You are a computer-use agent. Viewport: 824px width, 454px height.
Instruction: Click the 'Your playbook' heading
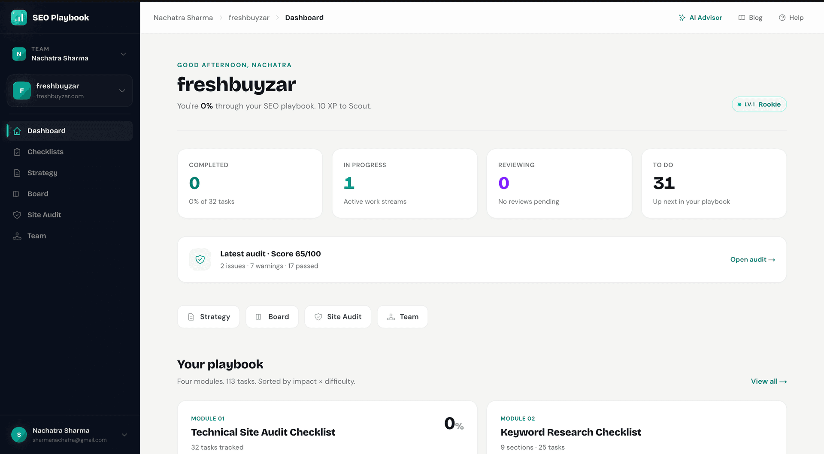[220, 364]
